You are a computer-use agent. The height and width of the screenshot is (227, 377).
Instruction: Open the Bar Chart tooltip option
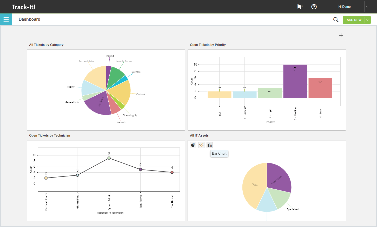coord(219,153)
